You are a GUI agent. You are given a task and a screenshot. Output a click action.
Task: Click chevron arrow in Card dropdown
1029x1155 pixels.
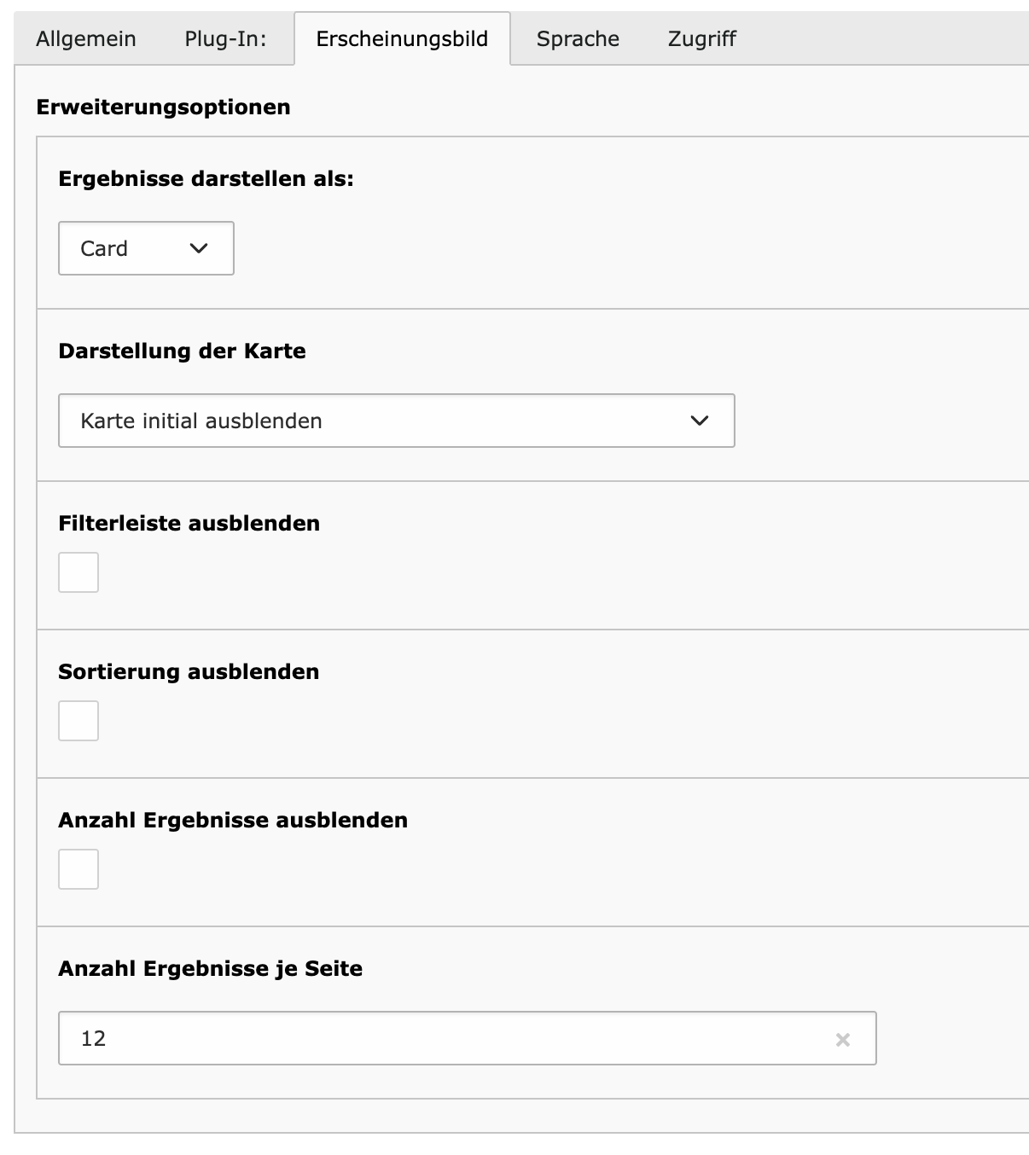(199, 248)
